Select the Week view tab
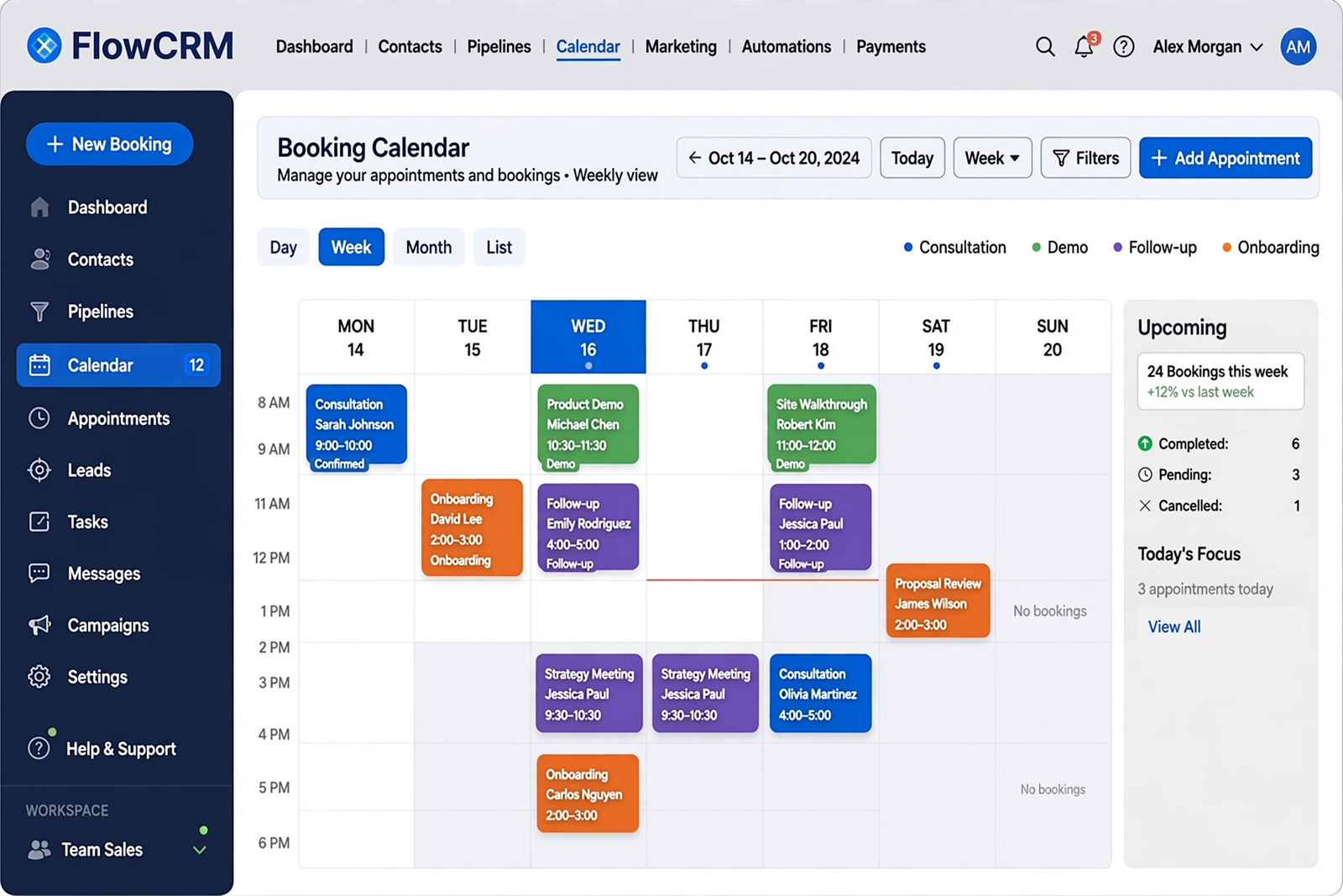1343x896 pixels. (x=351, y=247)
